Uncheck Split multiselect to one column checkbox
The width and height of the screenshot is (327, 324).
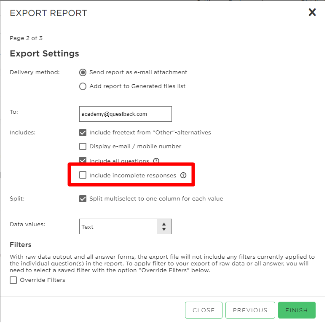click(83, 199)
